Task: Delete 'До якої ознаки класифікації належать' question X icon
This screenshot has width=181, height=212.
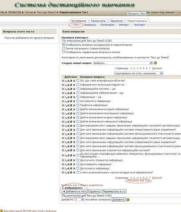Action: [74, 156]
